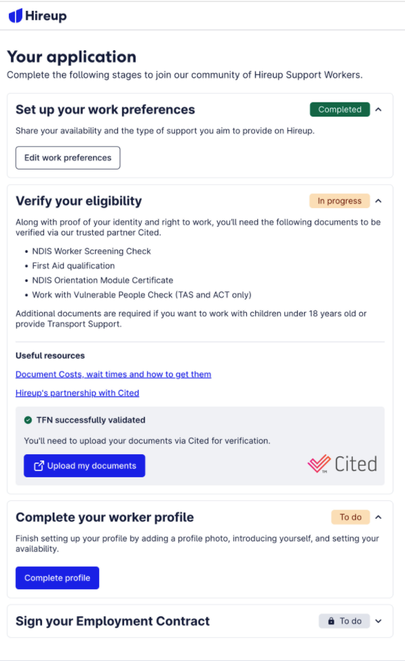Click the Hireup shield logo icon

tap(16, 16)
